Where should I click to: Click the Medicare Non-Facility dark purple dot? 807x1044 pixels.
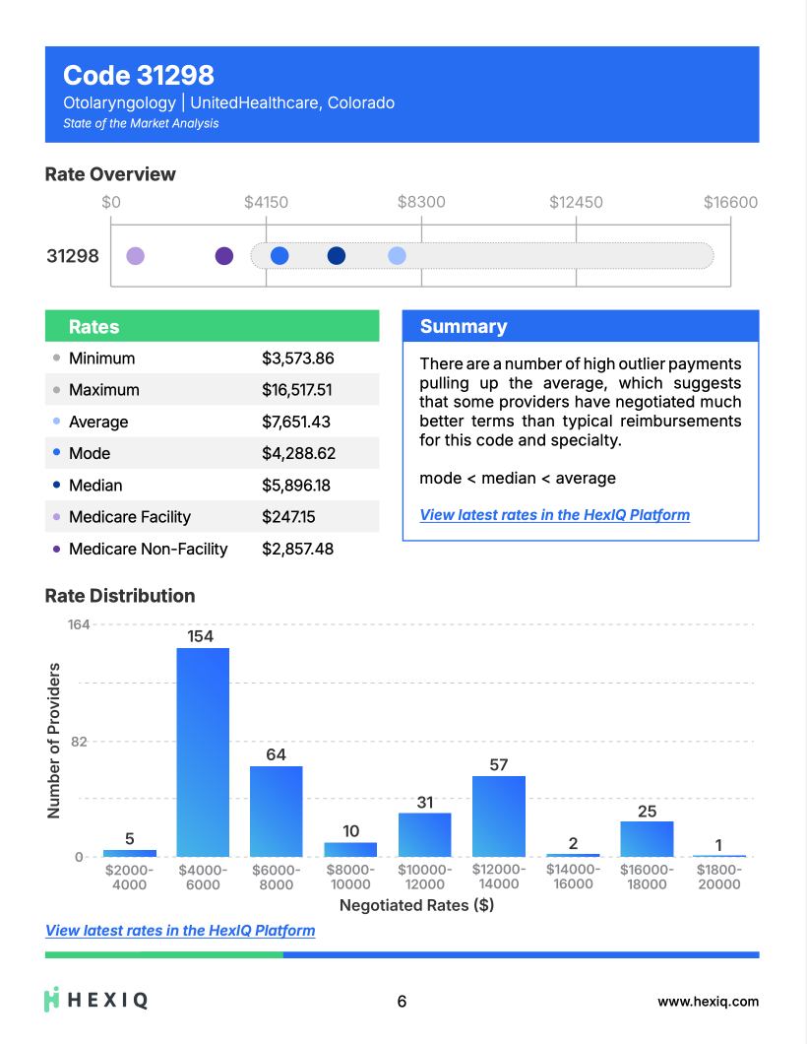click(224, 256)
